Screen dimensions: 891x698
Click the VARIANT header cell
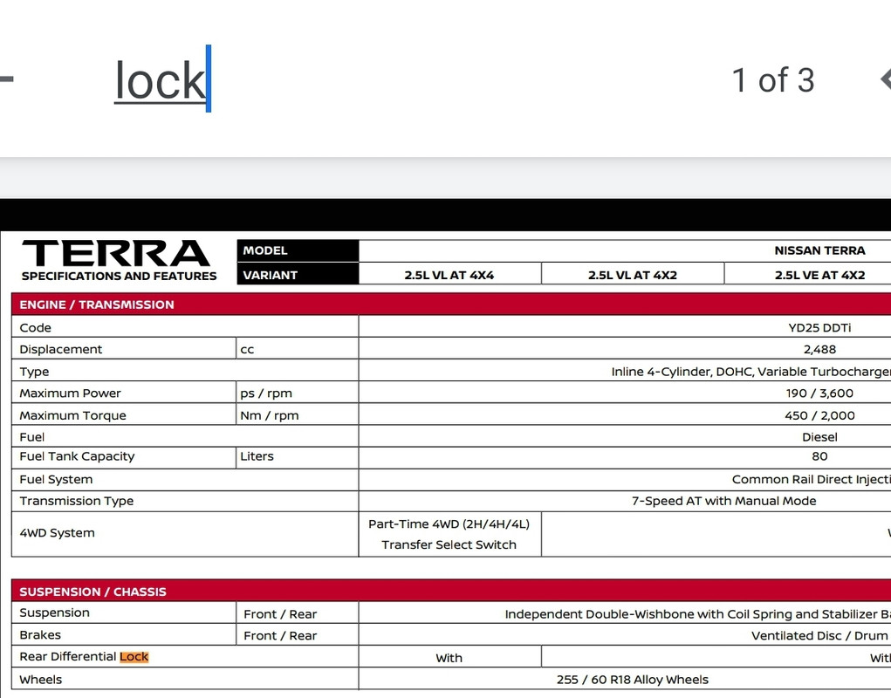298,275
